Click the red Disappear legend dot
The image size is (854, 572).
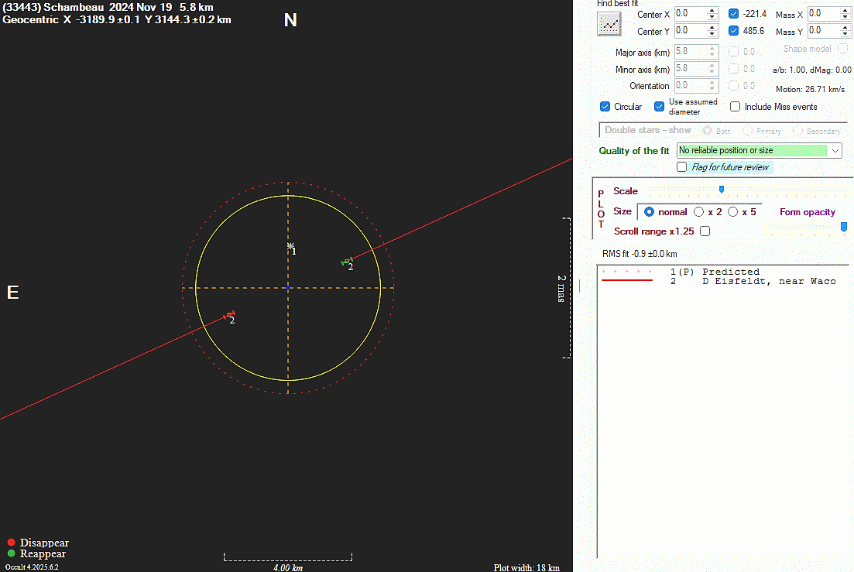tap(11, 543)
